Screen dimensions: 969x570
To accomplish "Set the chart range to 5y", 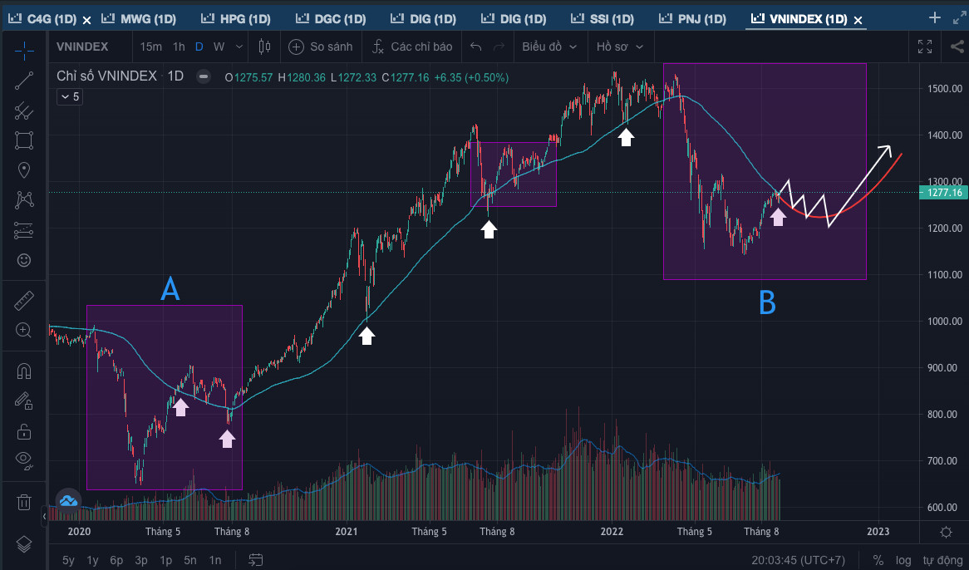I will (x=70, y=560).
